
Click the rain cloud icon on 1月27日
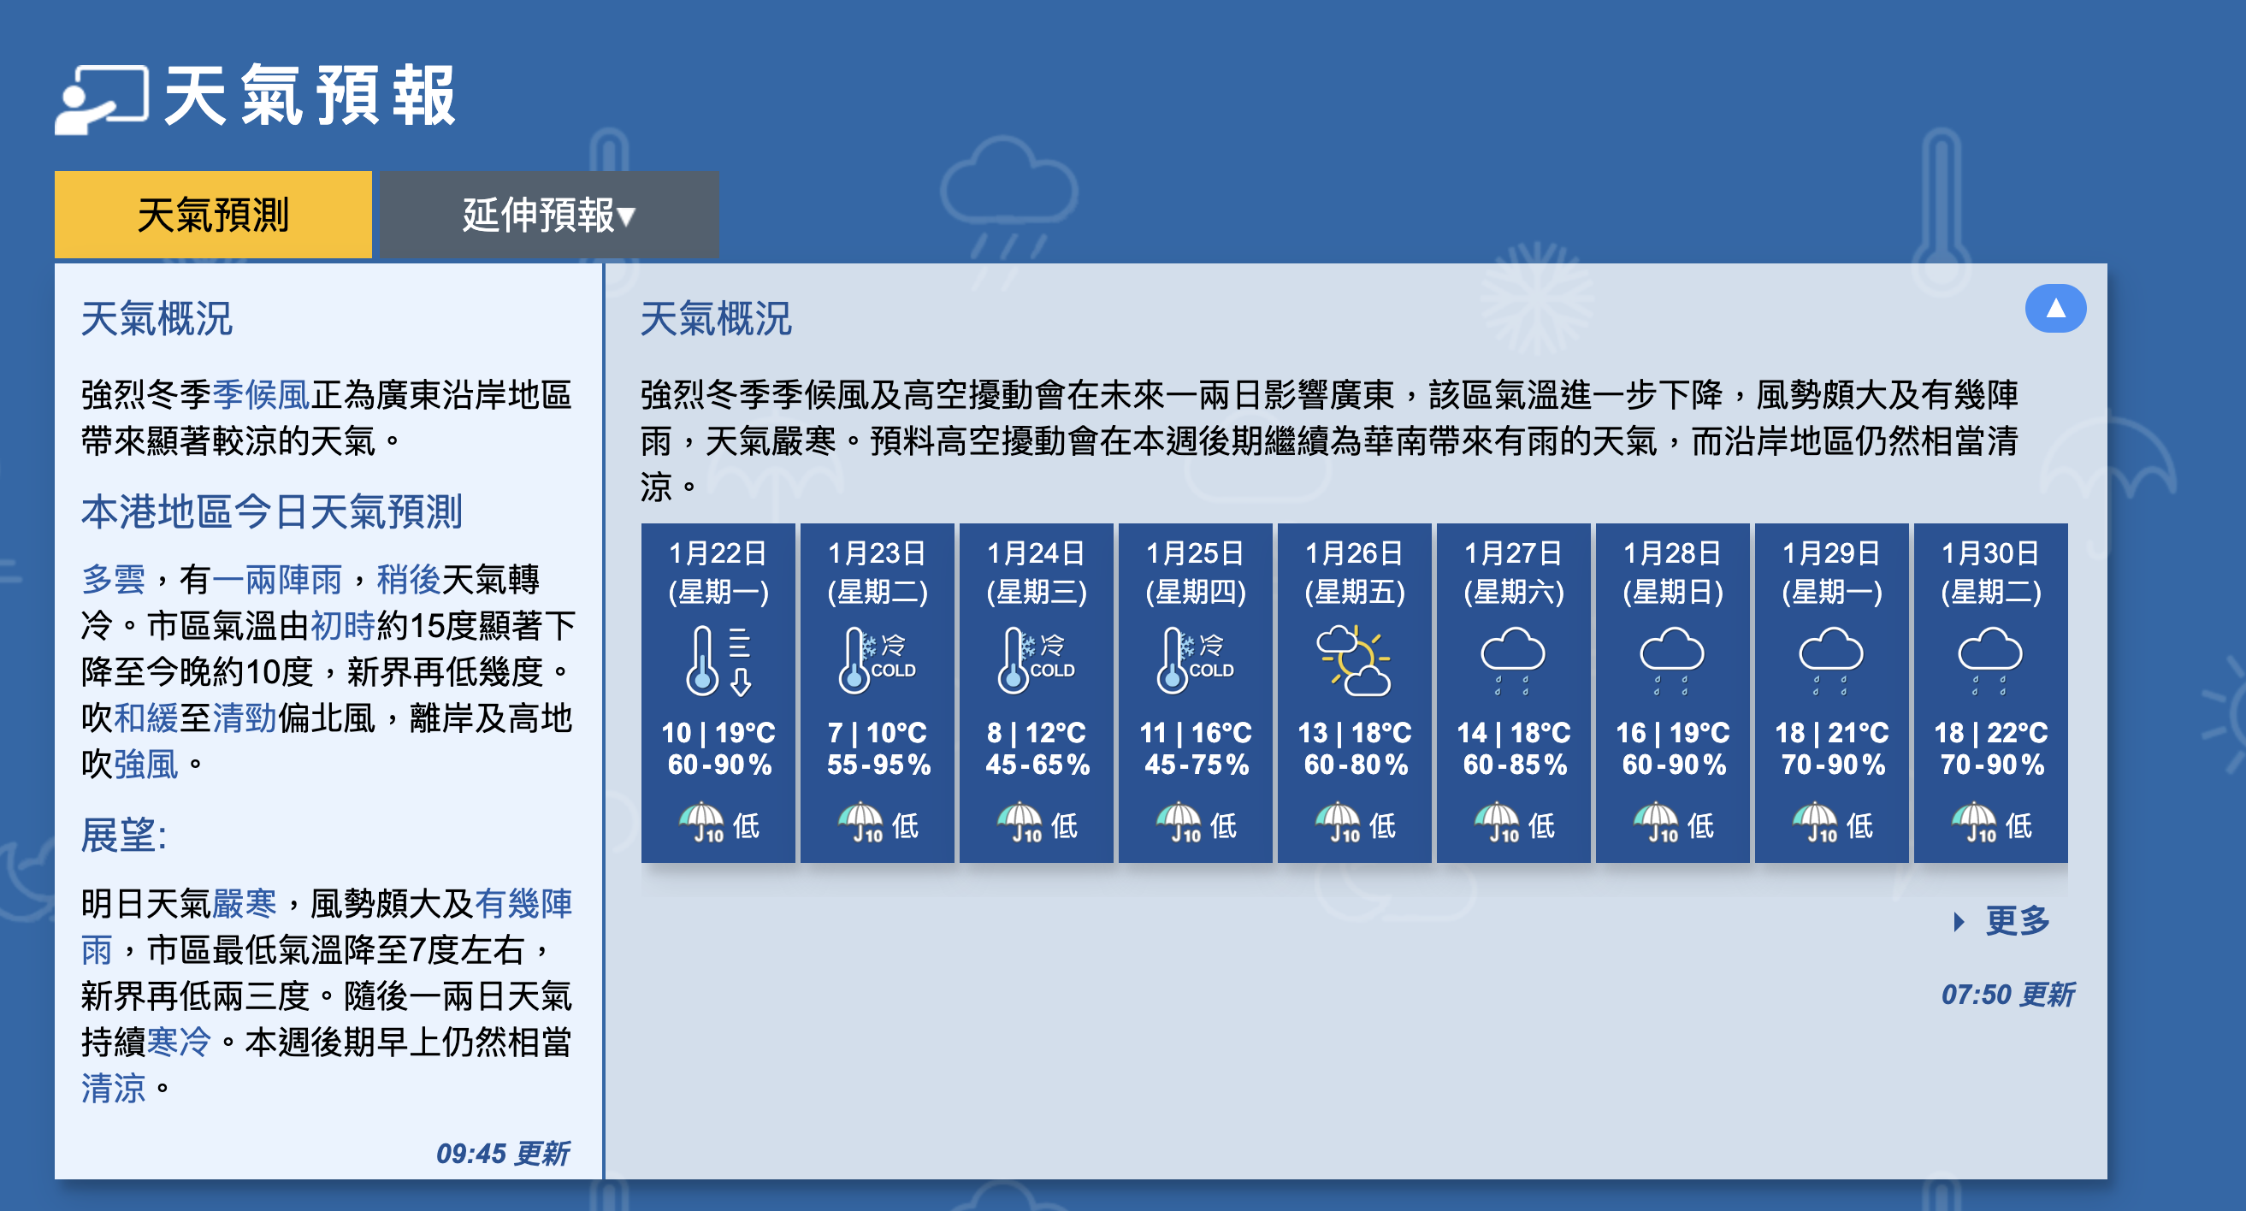[1514, 657]
